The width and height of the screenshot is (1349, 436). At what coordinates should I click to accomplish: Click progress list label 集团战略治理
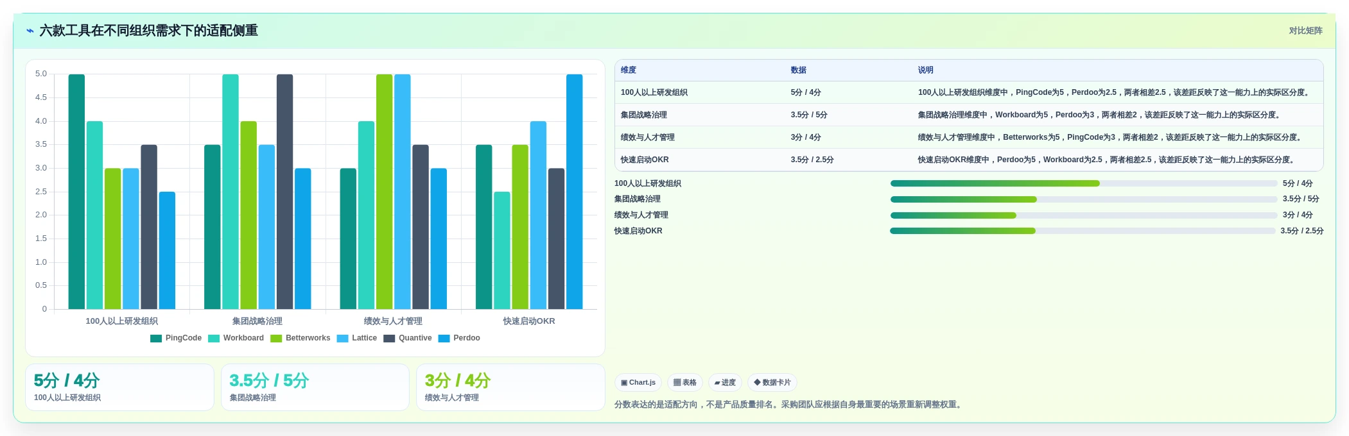638,199
